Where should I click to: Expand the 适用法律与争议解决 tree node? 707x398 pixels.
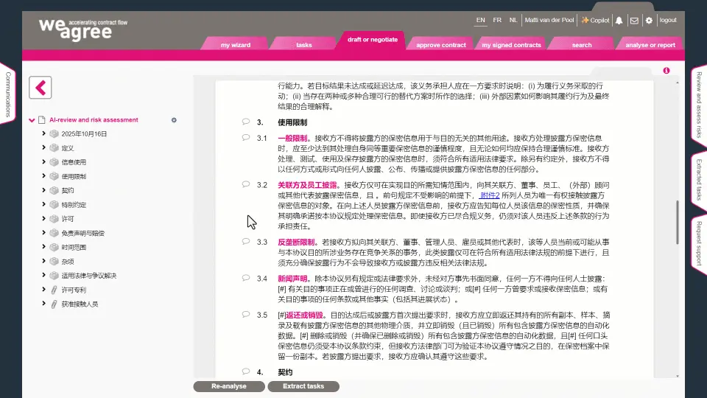43,275
